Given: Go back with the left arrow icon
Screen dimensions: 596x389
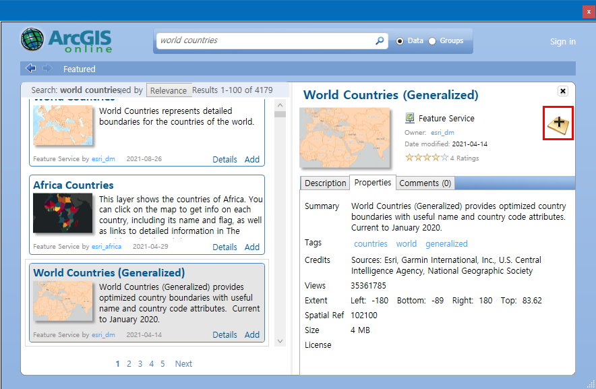Looking at the screenshot, I should [31, 69].
